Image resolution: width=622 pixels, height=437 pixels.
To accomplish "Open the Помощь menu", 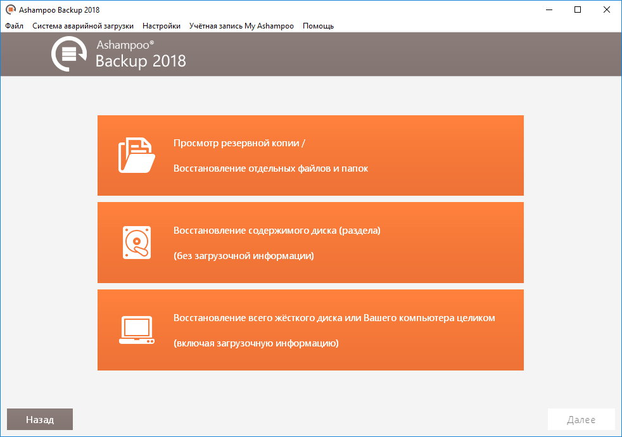I will pos(318,26).
